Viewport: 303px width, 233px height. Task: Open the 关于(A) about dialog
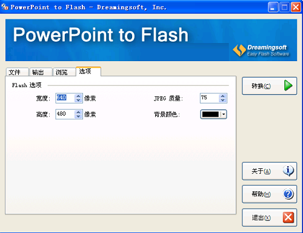(x=269, y=171)
